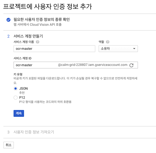This screenshot has height=153, width=156.
Task: Click the step 2 number icon
Action: coord(8,36)
